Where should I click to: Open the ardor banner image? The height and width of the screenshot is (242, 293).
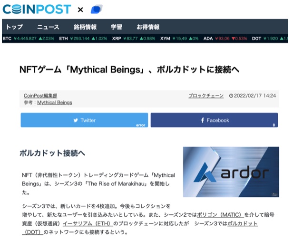click(x=231, y=172)
